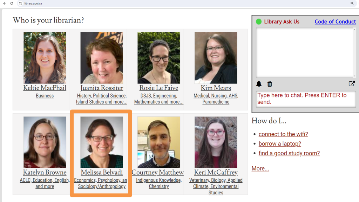Open Kim Mears' Medical, Nursing subjects link
The image size is (359, 202).
(216, 99)
